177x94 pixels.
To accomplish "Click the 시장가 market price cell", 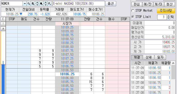I will click(67, 24).
